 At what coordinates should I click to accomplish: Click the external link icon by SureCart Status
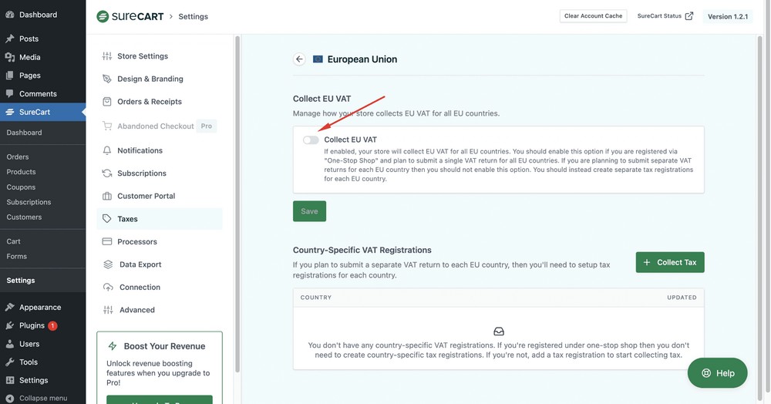tap(689, 15)
